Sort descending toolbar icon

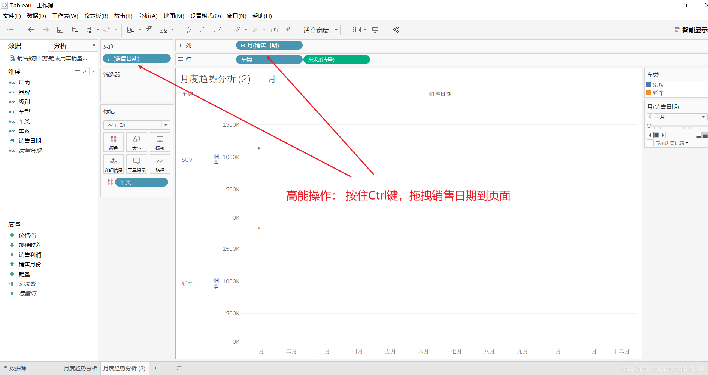tap(217, 30)
